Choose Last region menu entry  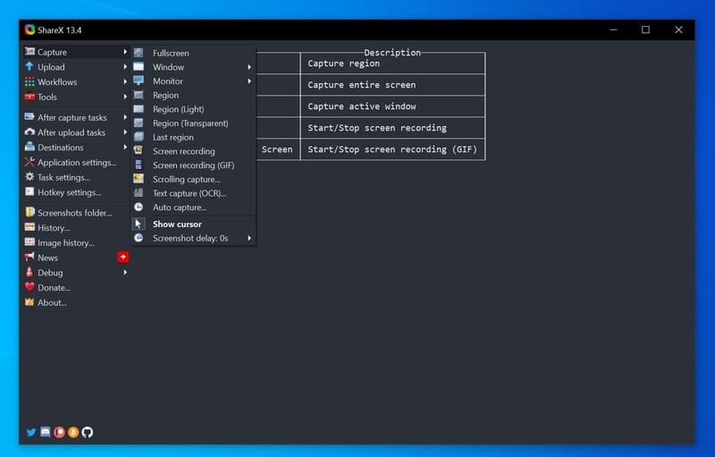coord(193,138)
